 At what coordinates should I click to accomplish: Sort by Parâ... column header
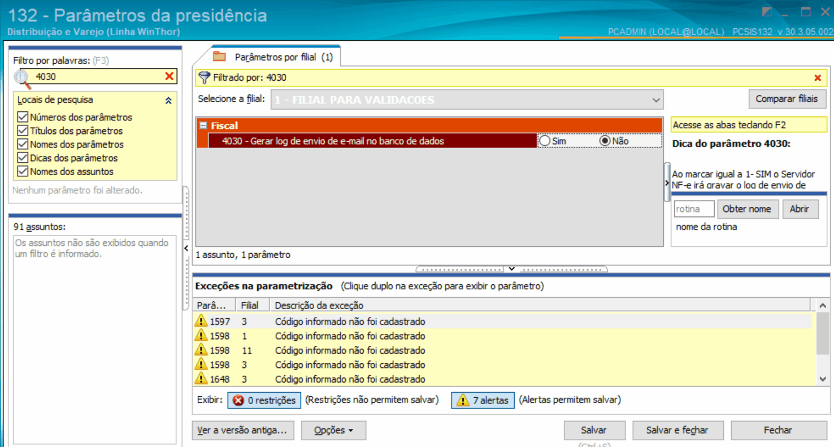(x=215, y=305)
